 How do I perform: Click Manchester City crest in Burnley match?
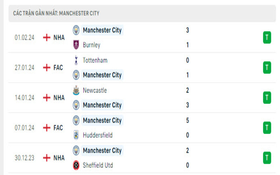click(76, 30)
